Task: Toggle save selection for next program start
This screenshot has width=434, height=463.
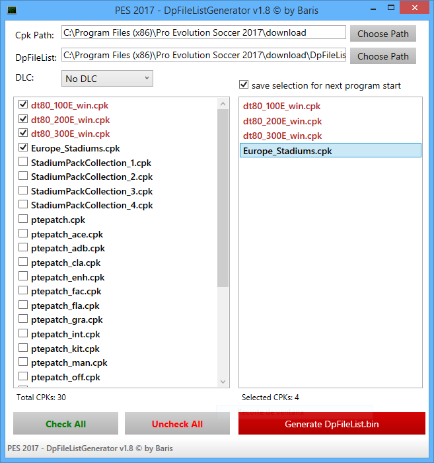Action: (244, 85)
